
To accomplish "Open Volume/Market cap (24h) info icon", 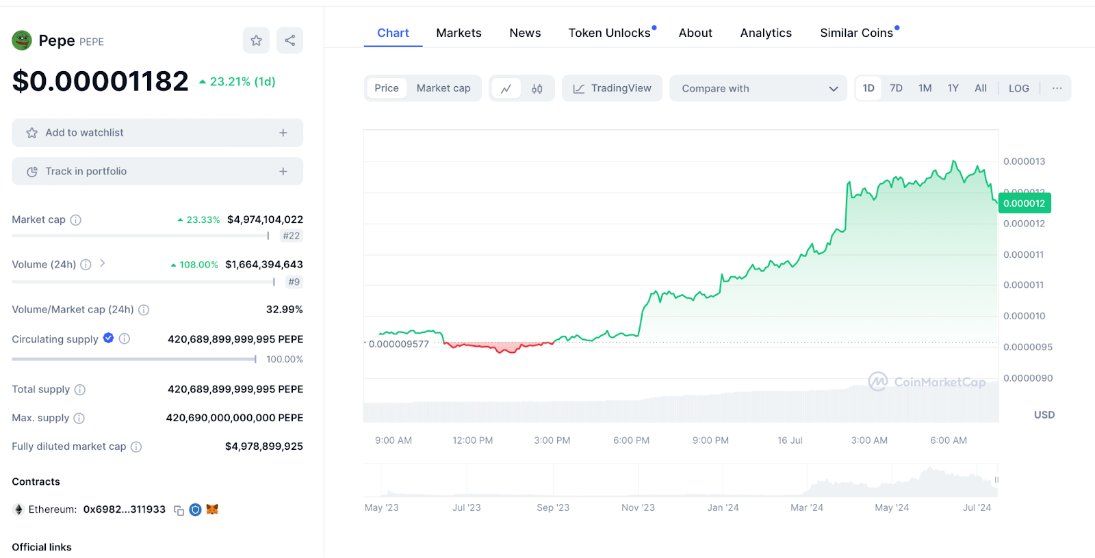I will [x=144, y=310].
